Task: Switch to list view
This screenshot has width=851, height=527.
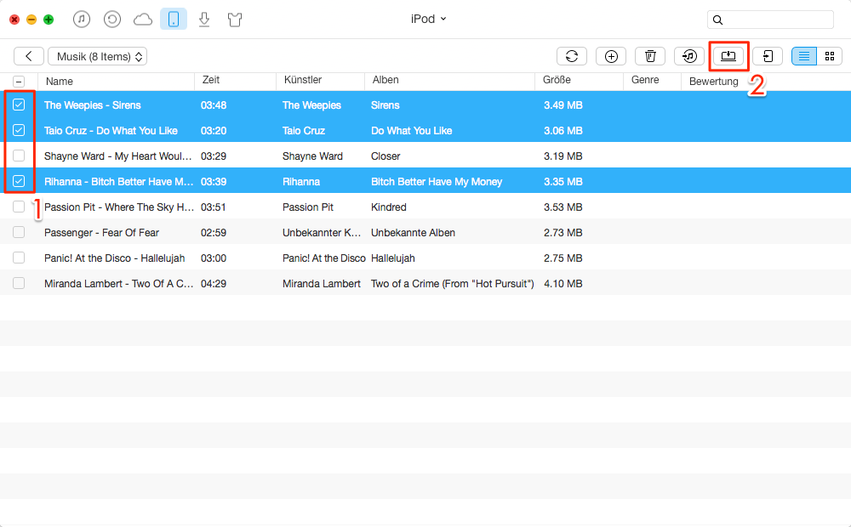Action: (804, 56)
